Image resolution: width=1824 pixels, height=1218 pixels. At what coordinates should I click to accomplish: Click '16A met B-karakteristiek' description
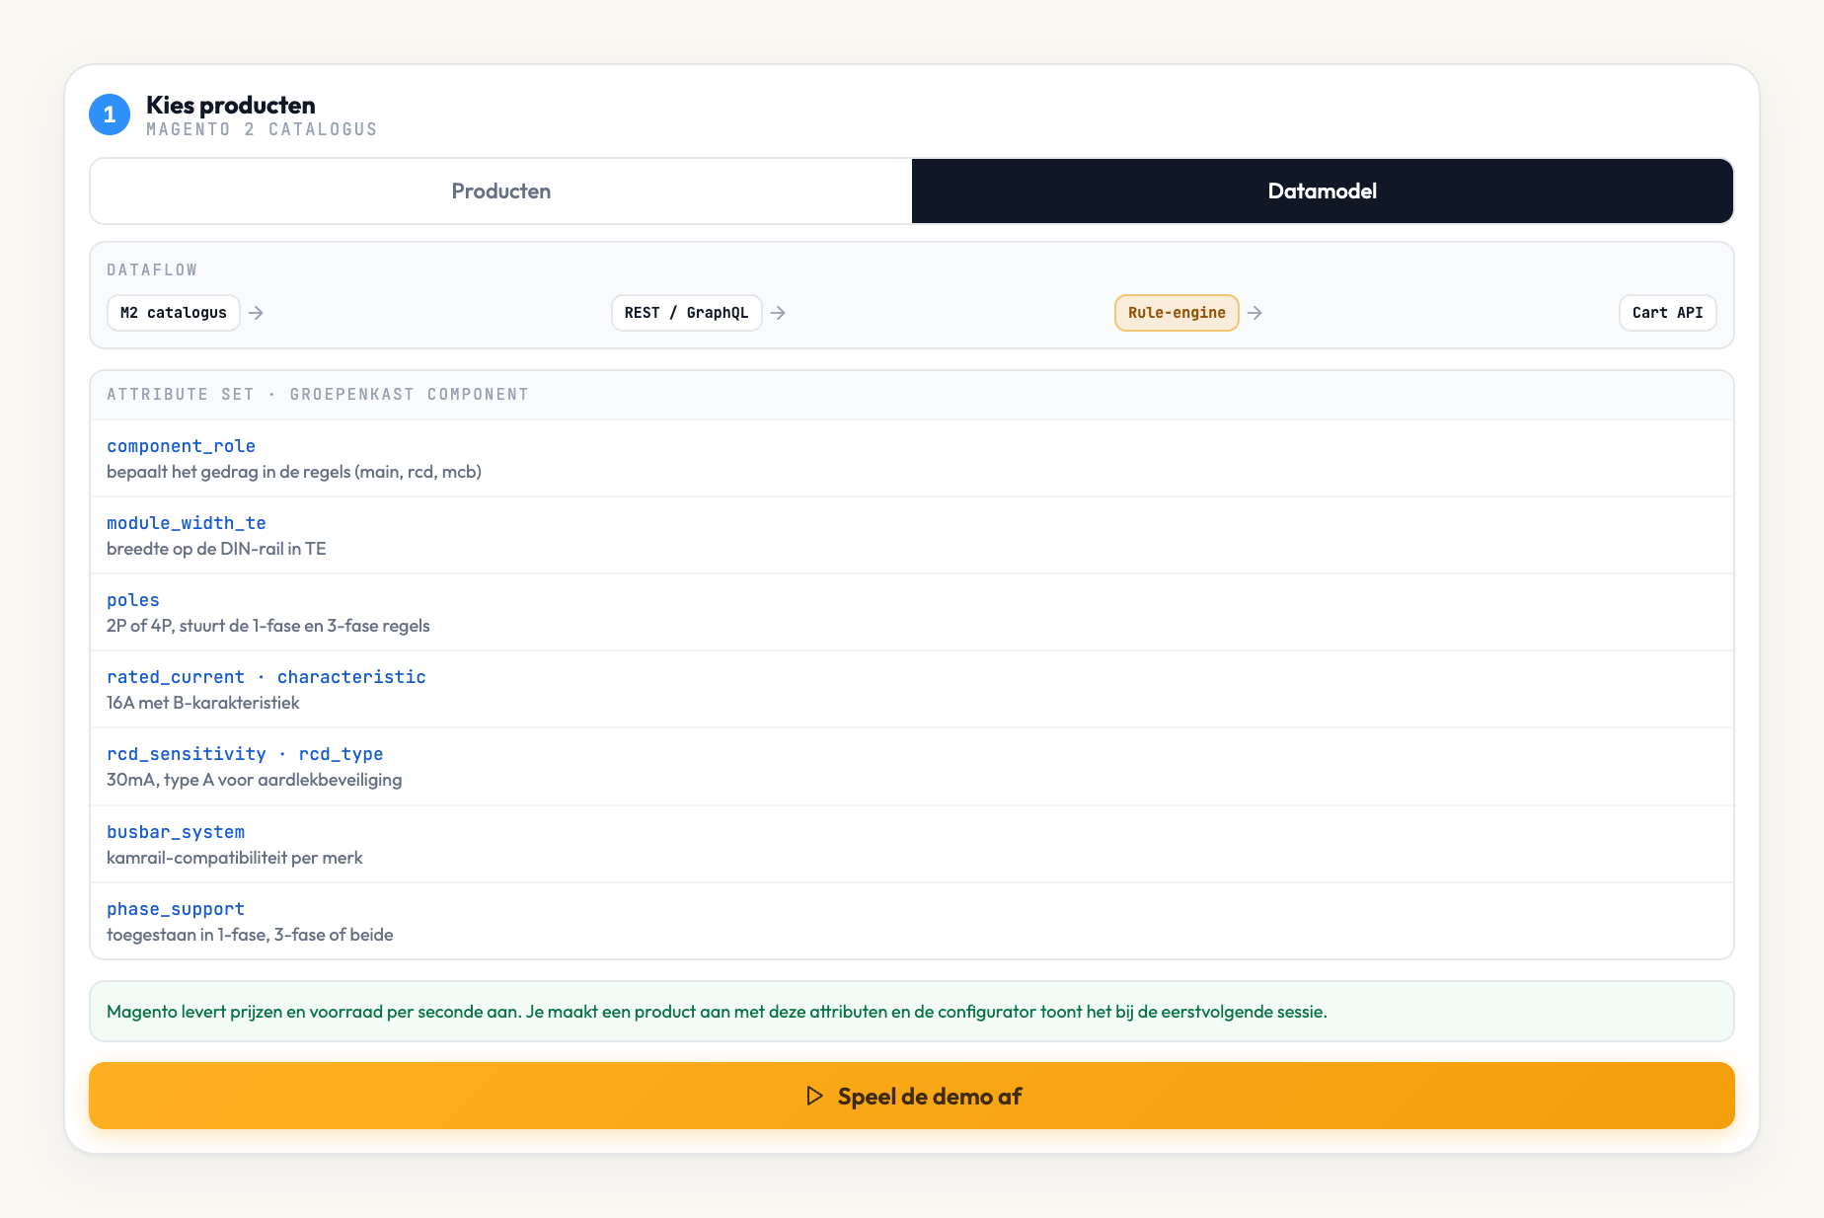point(203,703)
